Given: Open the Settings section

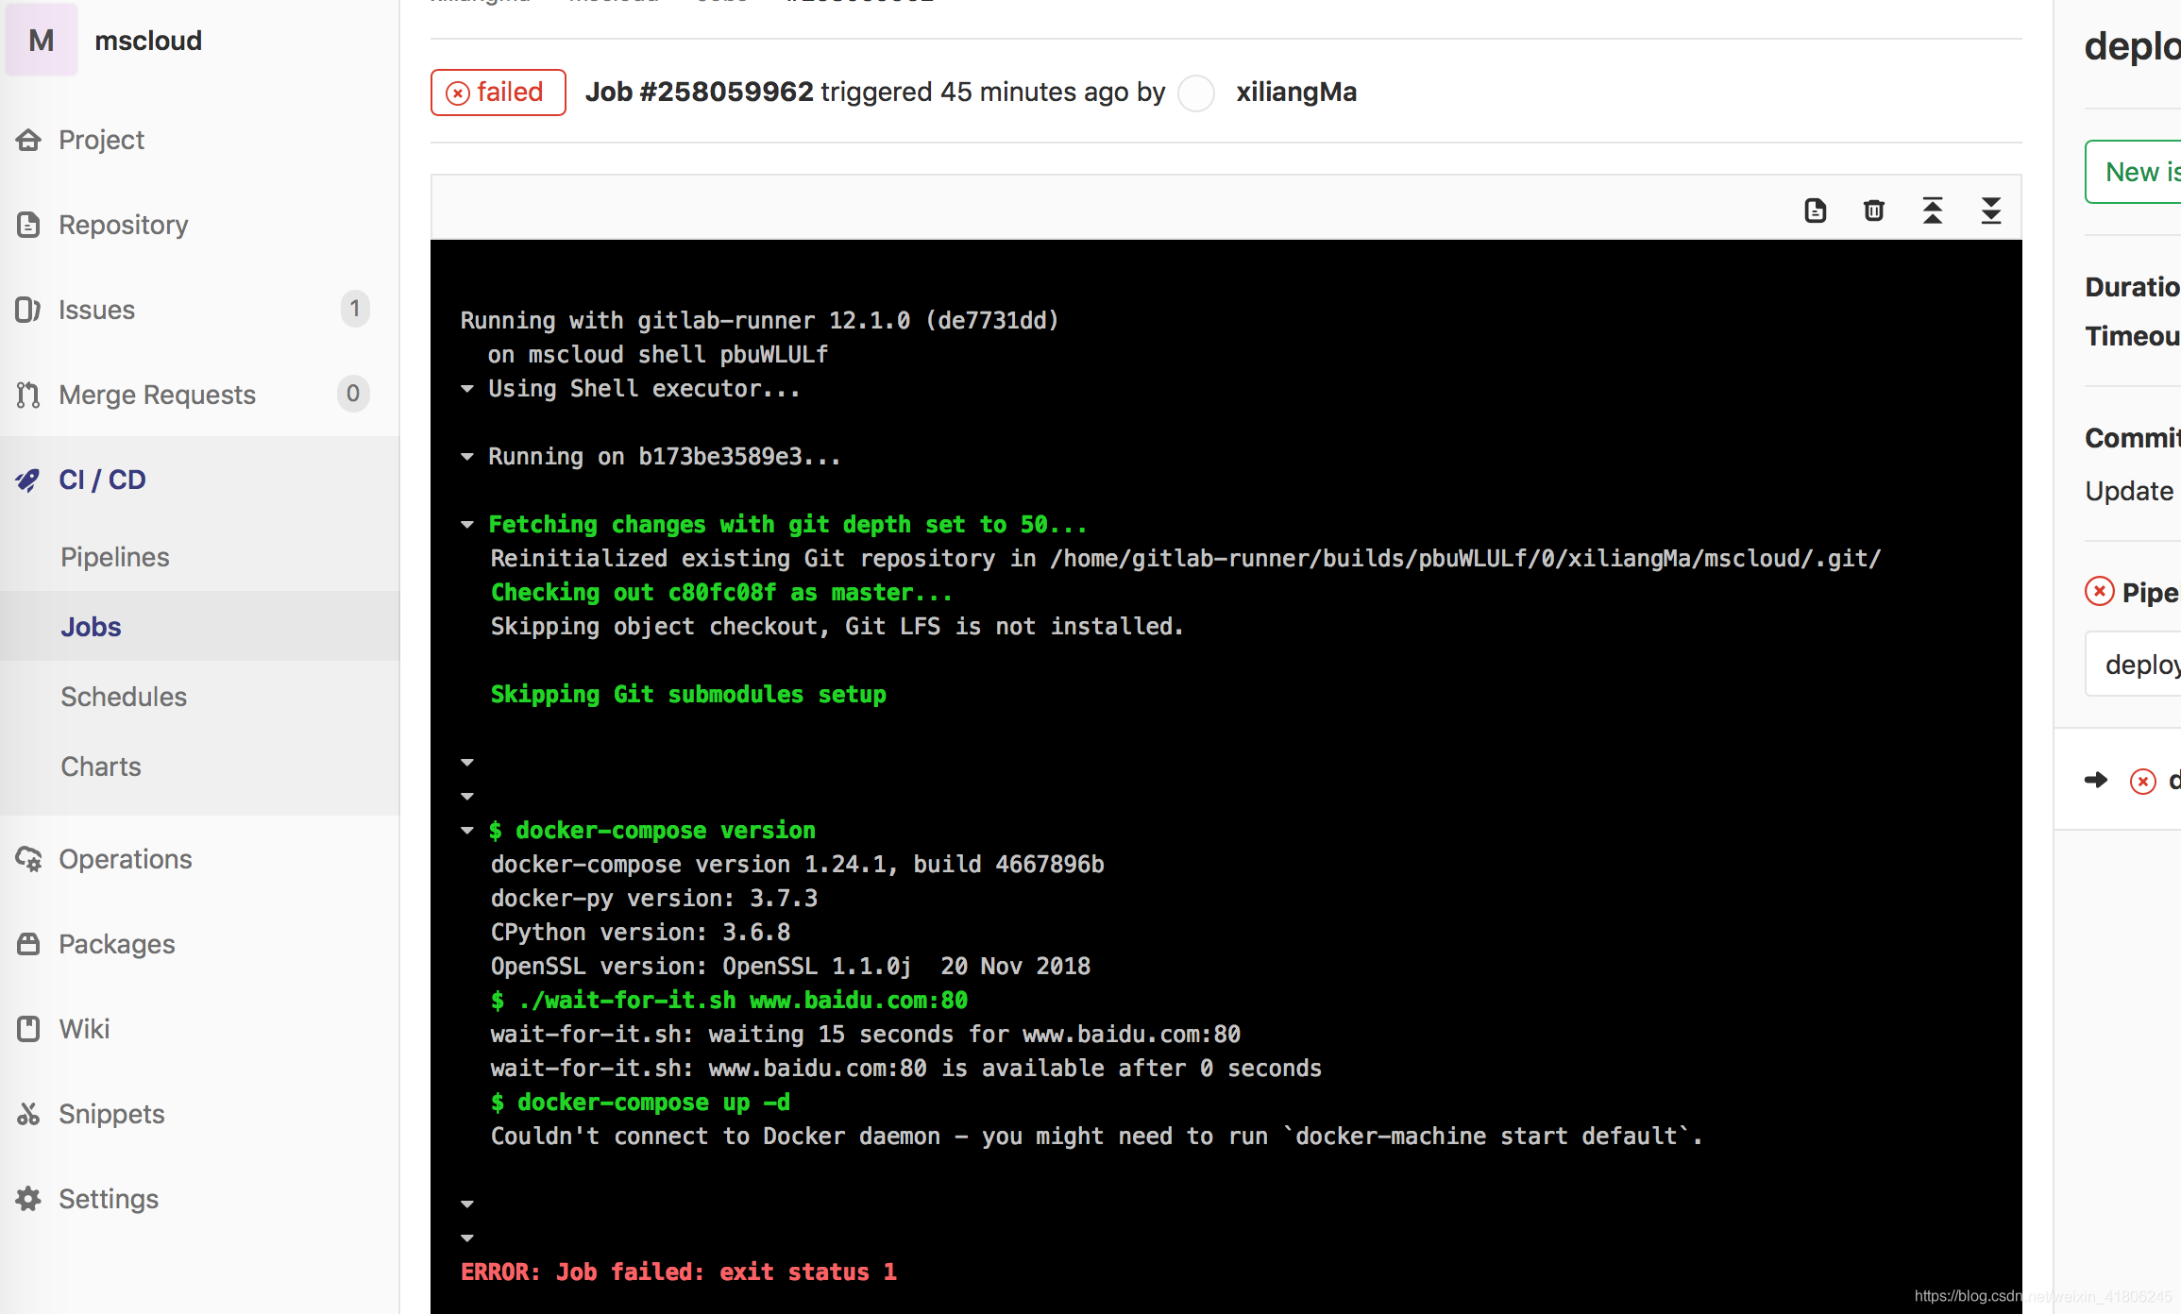Looking at the screenshot, I should (x=109, y=1198).
